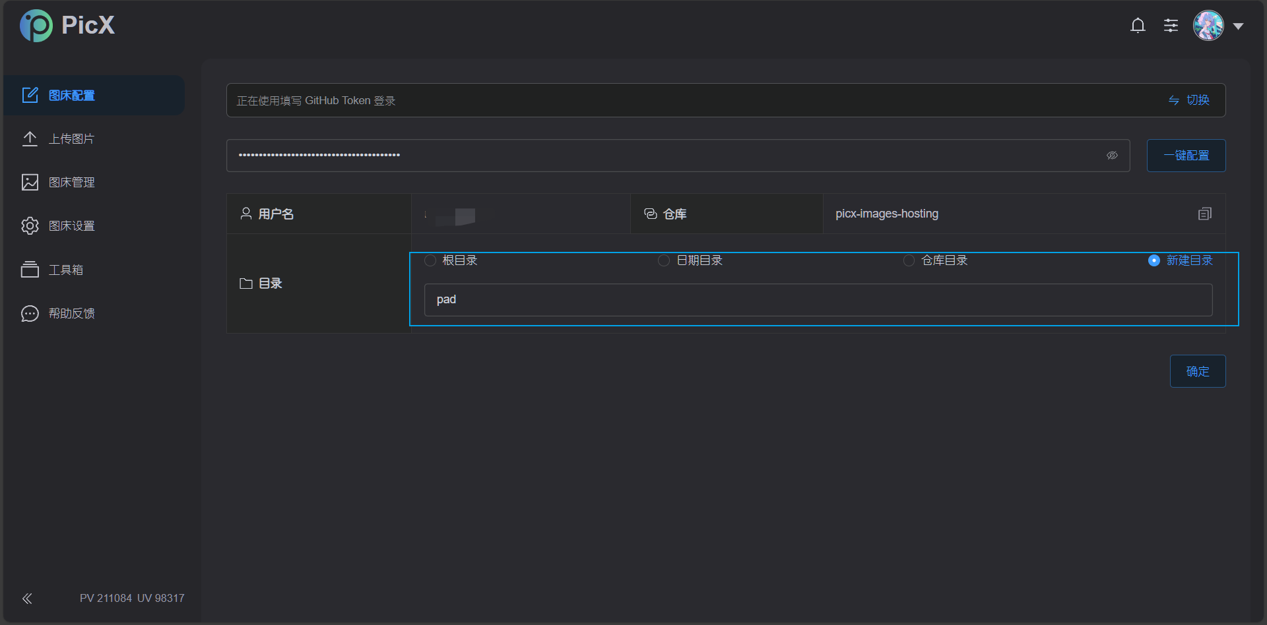Go to 上传图片 page
Screen dimensions: 1267x625
tap(94, 138)
